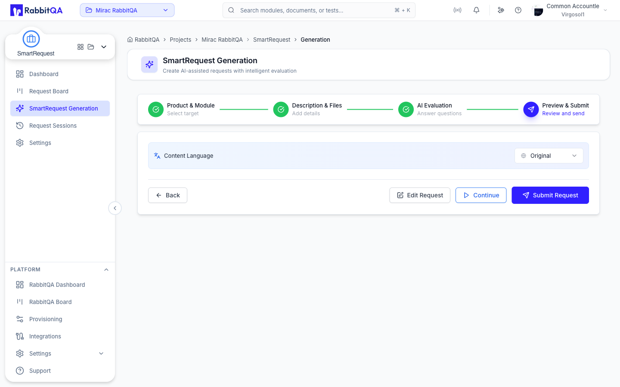Click the grid view icon in module switcher
Viewport: 620px width, 387px height.
[81, 47]
